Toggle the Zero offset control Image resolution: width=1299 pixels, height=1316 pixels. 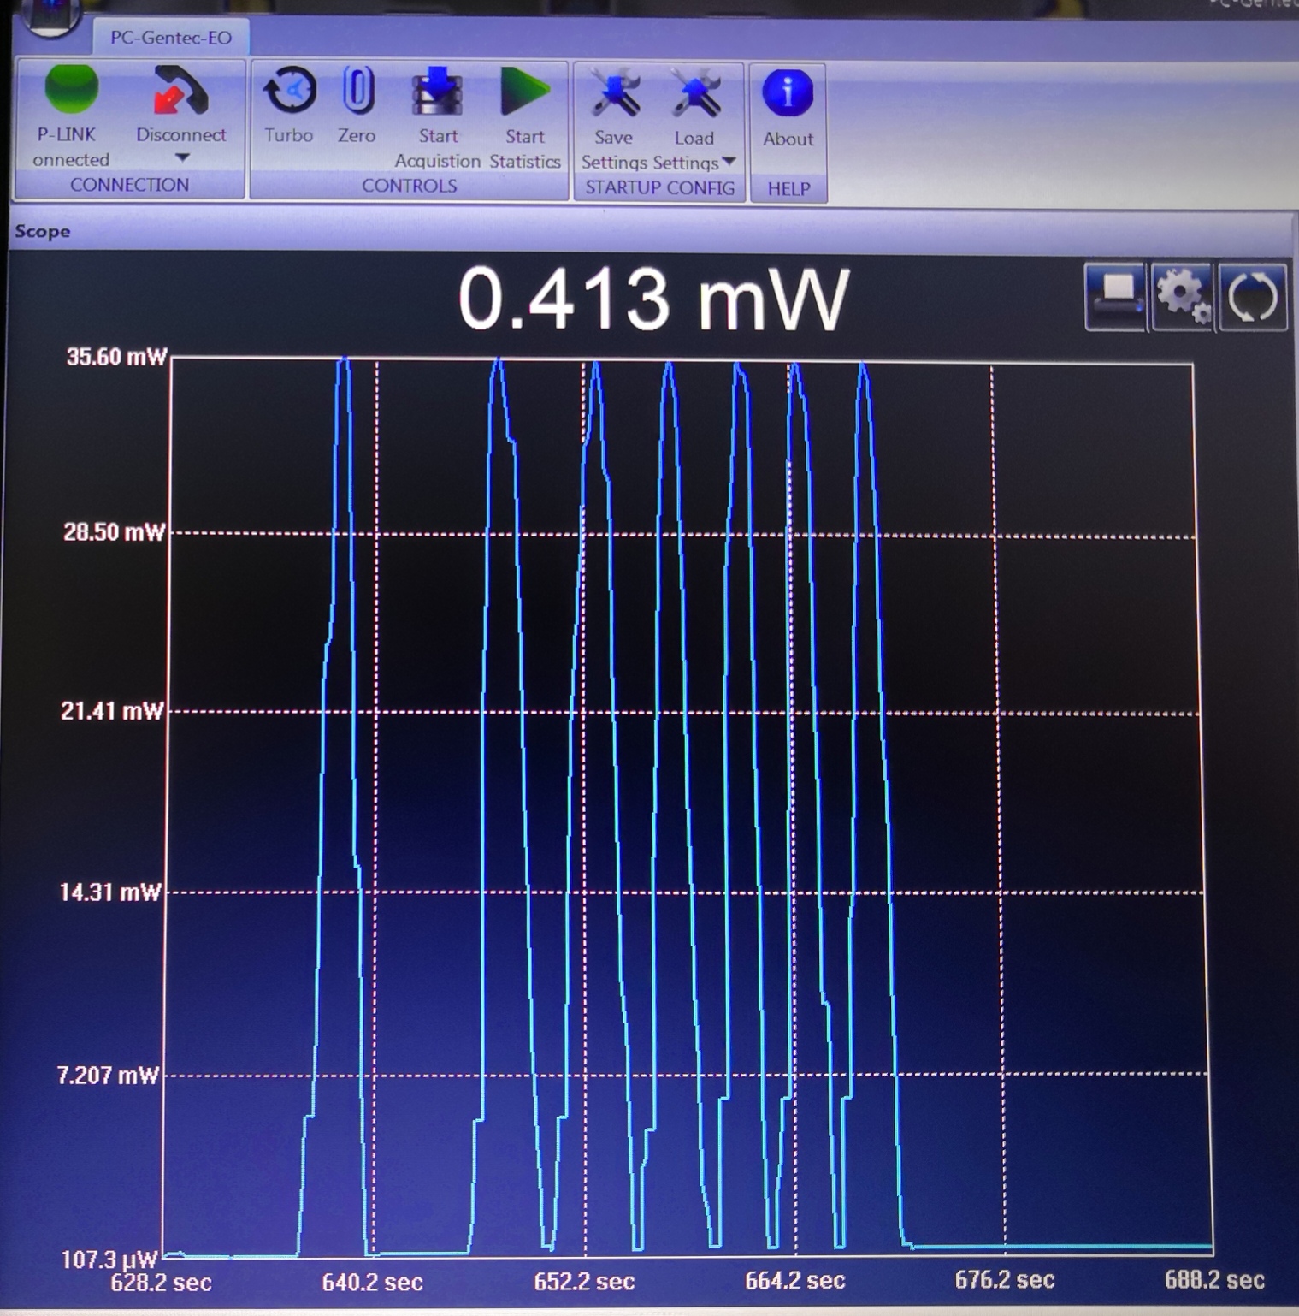[357, 92]
